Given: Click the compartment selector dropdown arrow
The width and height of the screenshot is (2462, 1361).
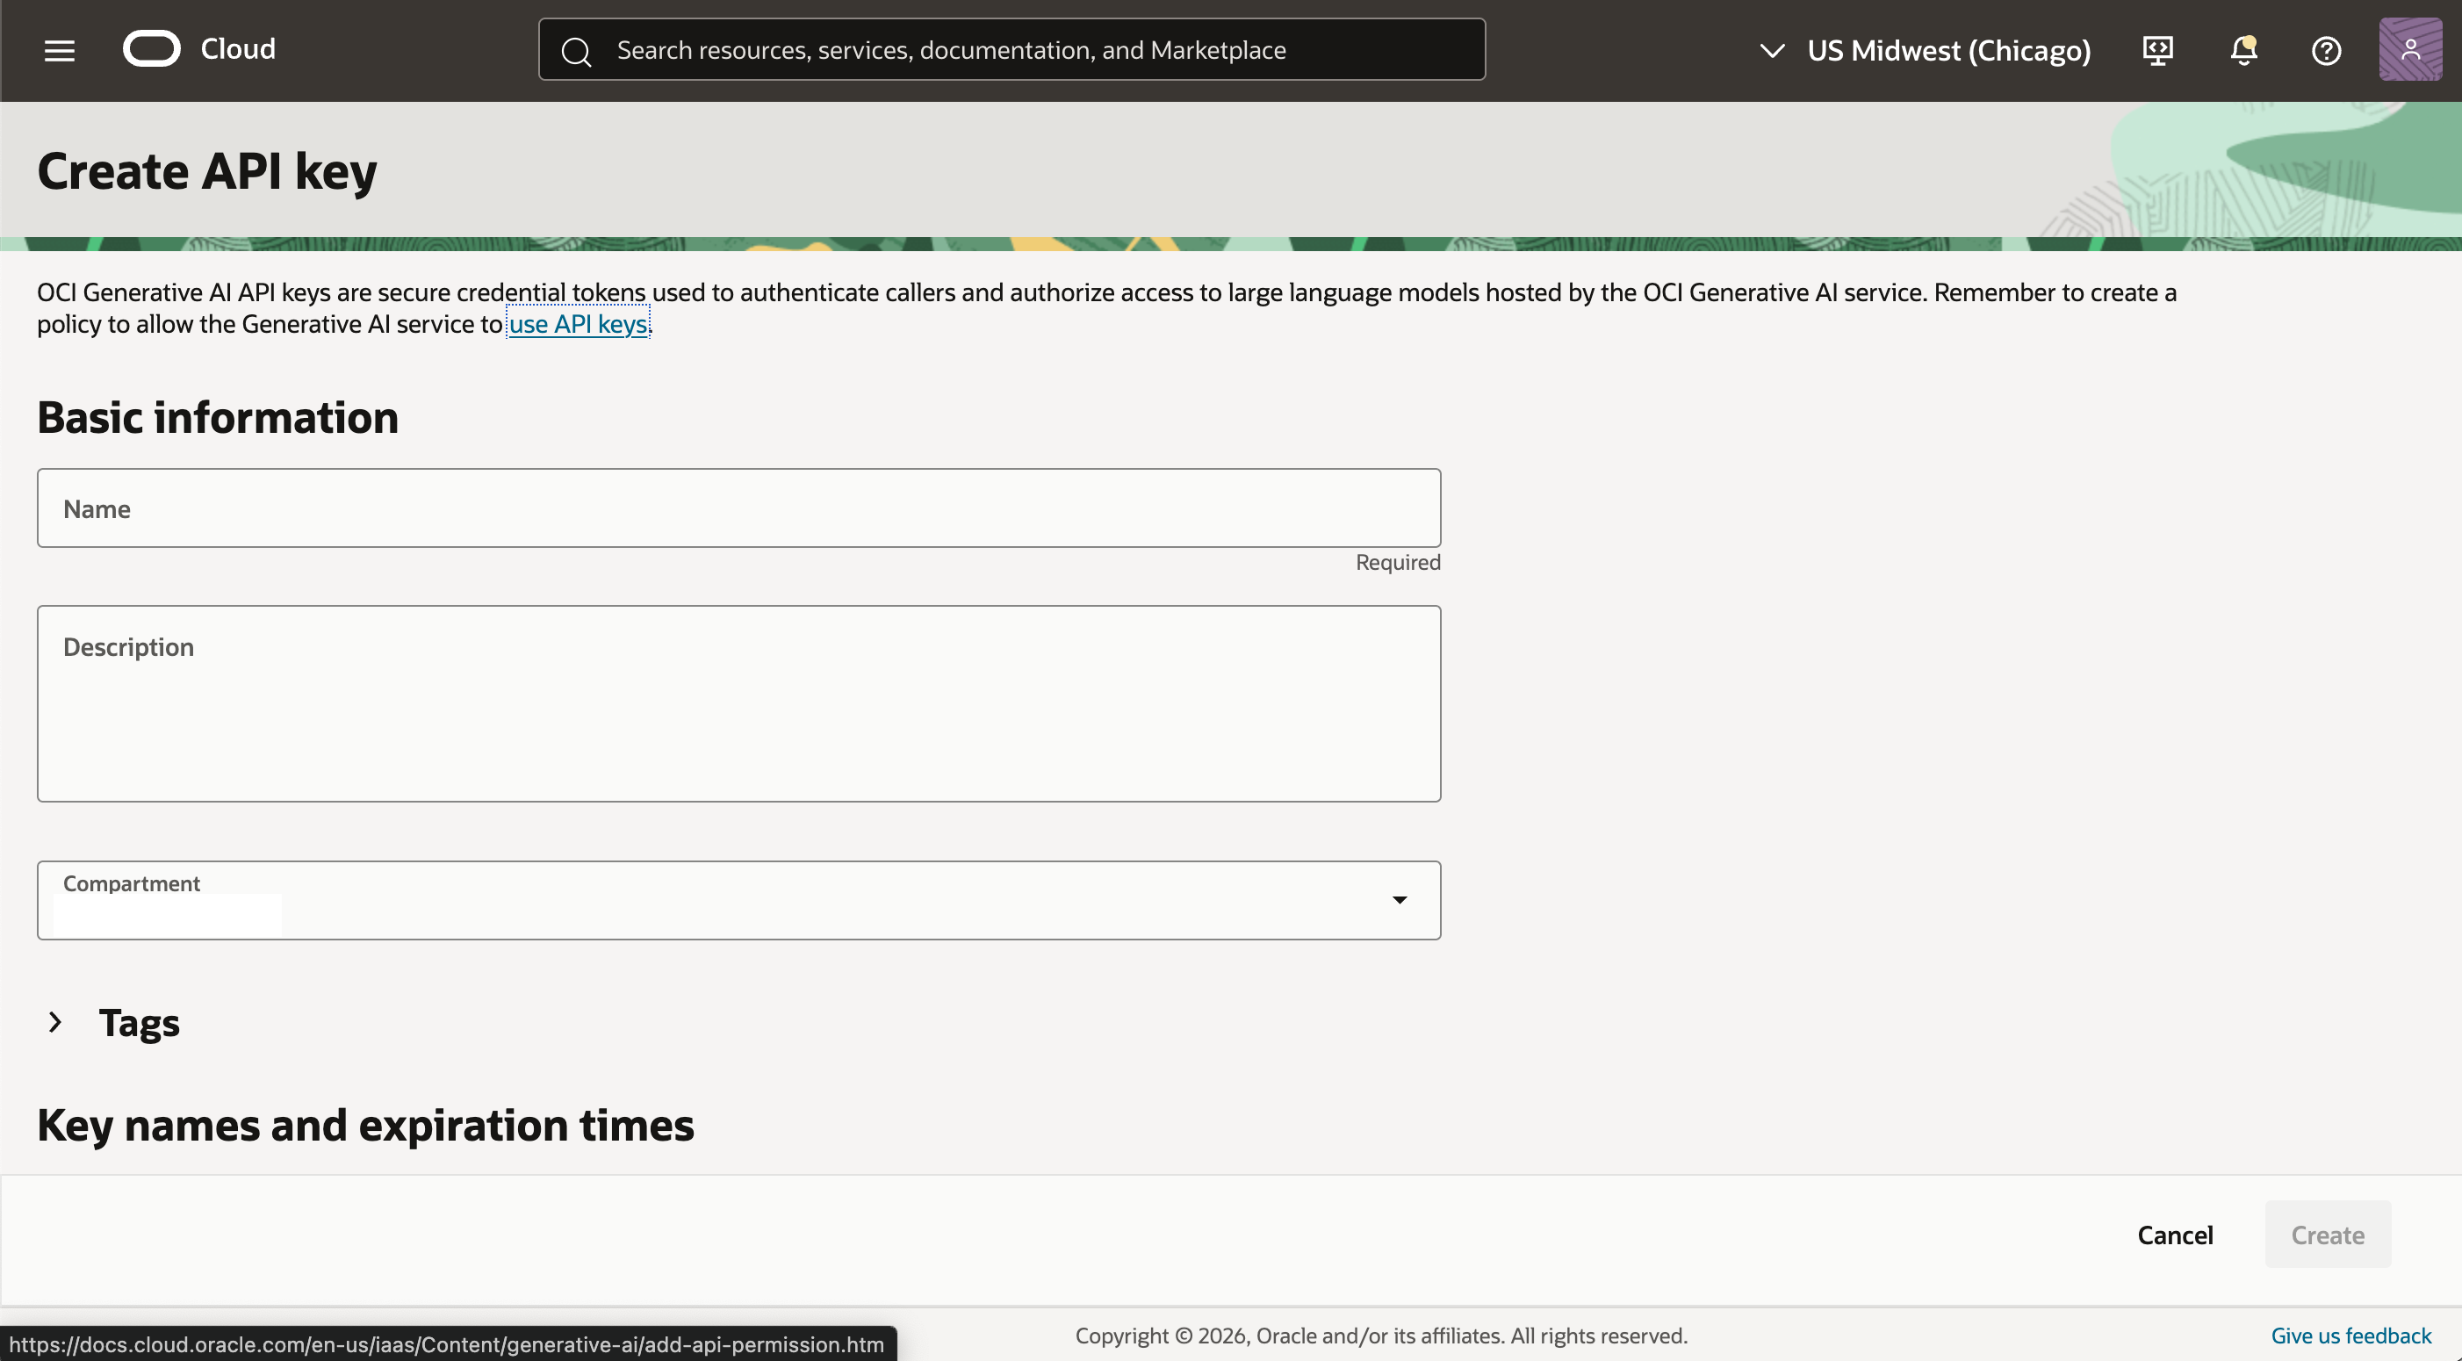Looking at the screenshot, I should pos(1400,899).
